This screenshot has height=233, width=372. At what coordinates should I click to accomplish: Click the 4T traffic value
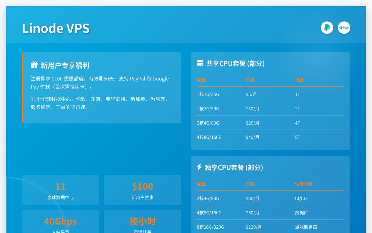pyautogui.click(x=298, y=123)
